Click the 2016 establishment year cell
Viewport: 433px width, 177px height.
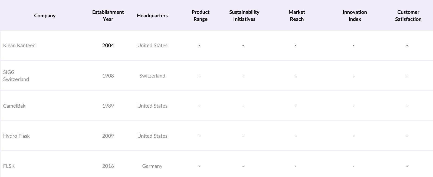coord(108,166)
